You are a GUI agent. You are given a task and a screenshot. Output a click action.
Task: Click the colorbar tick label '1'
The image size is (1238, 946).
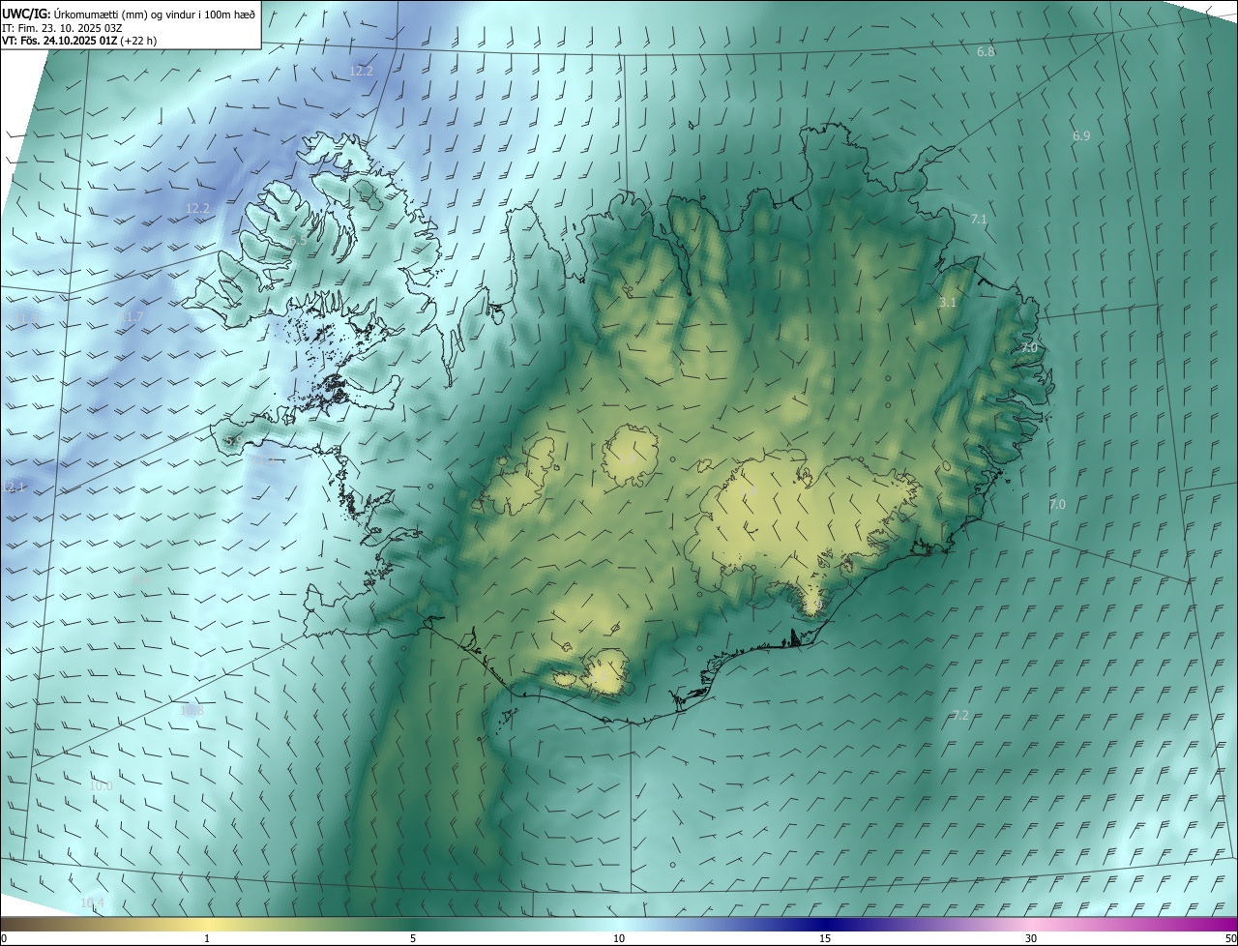(x=207, y=938)
